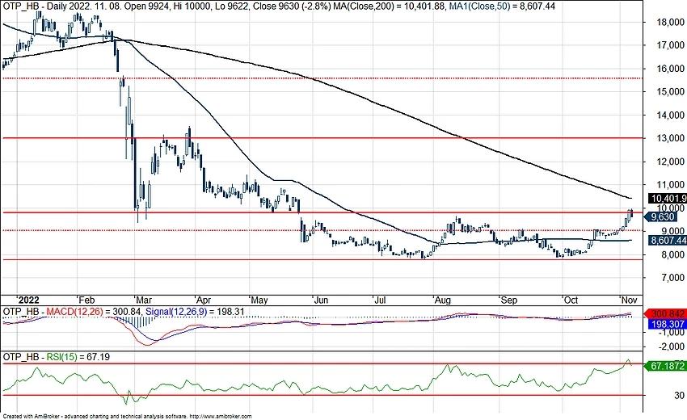
Task: Click the Jun label on time axis
Action: 321,300
